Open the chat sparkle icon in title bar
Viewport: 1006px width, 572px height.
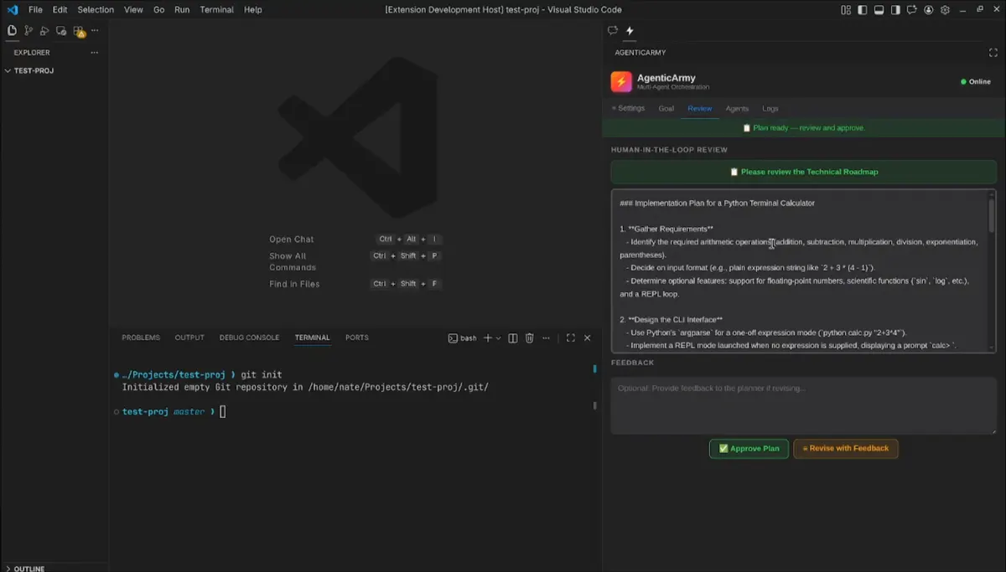(x=912, y=10)
